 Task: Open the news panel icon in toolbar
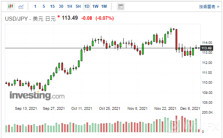coord(120,6)
